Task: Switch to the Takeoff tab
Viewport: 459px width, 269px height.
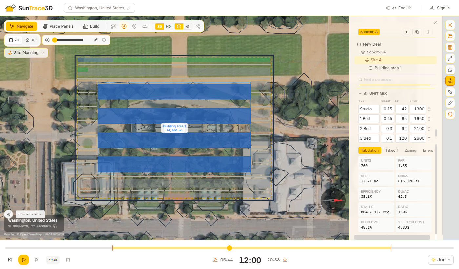Action: pos(391,150)
